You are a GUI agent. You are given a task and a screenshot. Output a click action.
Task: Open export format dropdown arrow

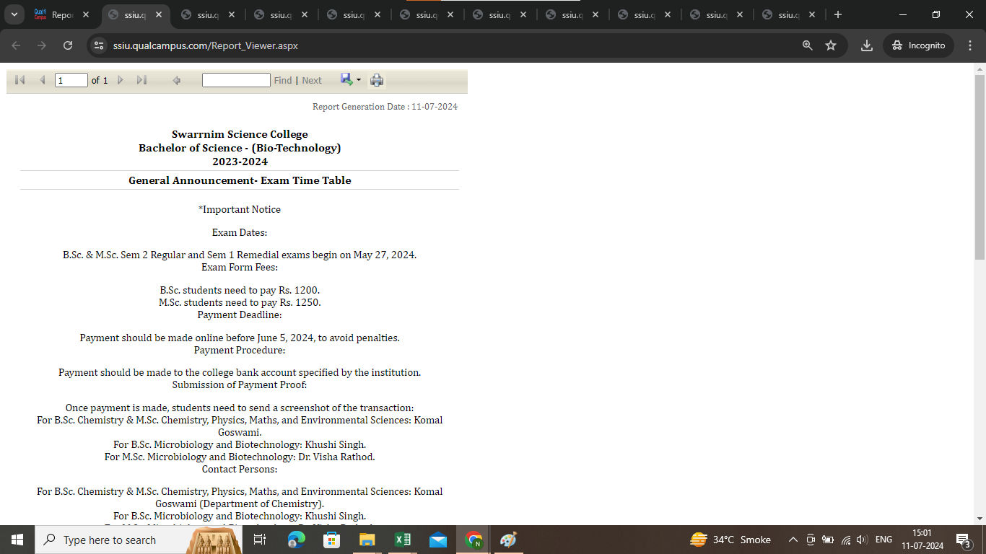[x=359, y=79]
